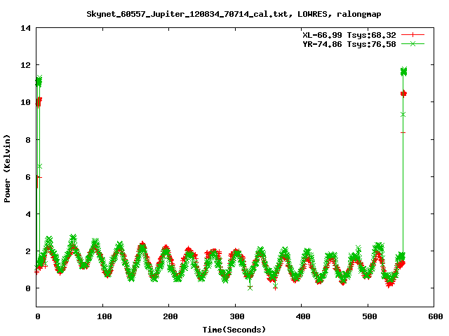Screen dimensions: 449x336
Task: Click the x-axis tick label 500
Action: point(370,316)
